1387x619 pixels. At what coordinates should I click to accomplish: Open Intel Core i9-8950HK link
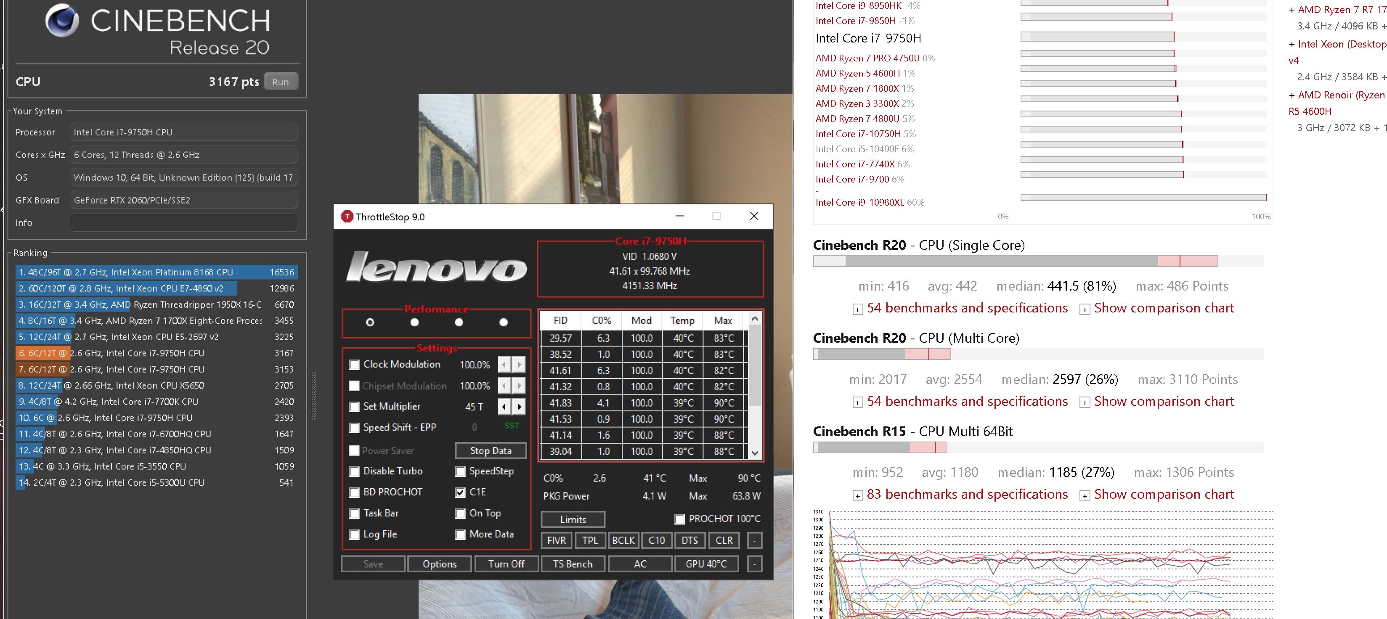click(859, 6)
